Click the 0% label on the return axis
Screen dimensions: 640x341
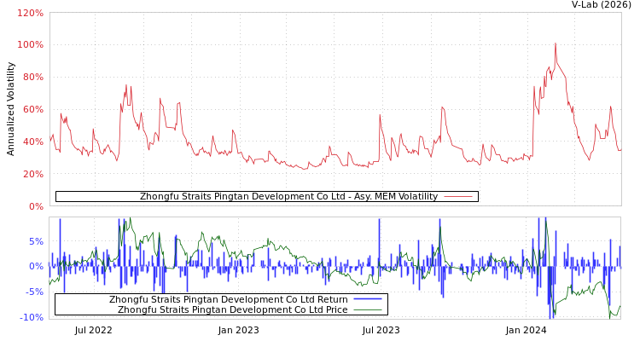[35, 266]
